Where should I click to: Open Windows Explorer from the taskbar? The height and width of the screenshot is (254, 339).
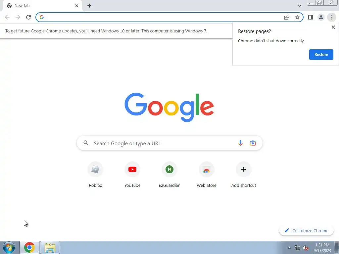(x=50, y=247)
